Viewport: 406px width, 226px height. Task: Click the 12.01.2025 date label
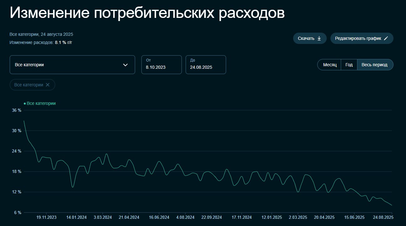272,217
